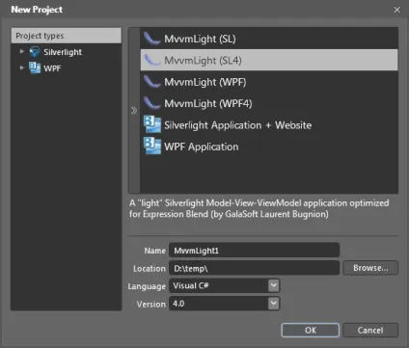Click the Silverlight Application + Website icon
This screenshot has width=409, height=348.
pos(152,124)
